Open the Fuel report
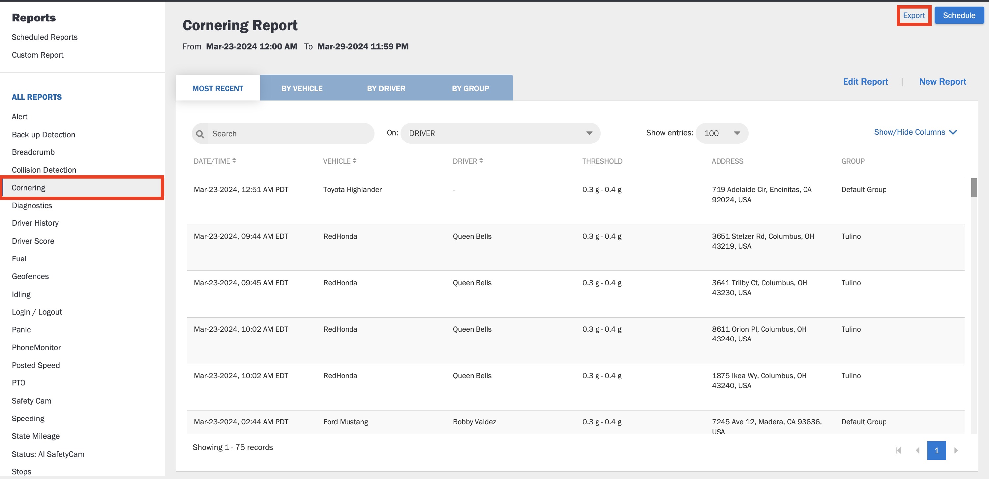 click(19, 259)
